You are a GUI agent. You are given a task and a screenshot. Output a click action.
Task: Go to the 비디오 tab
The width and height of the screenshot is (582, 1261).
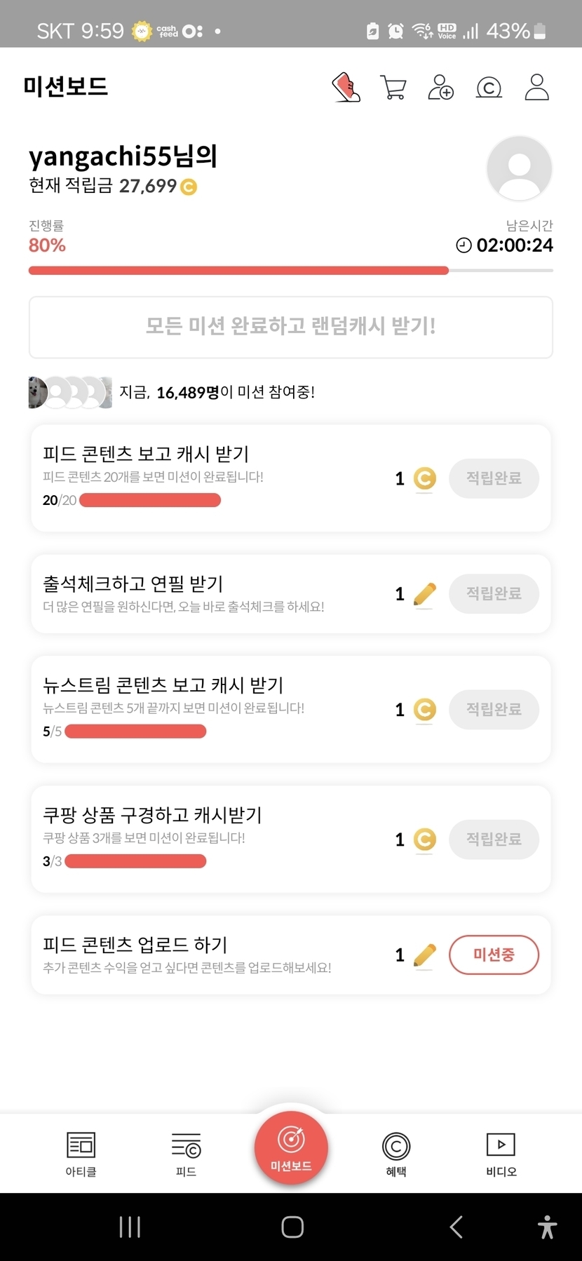501,1154
